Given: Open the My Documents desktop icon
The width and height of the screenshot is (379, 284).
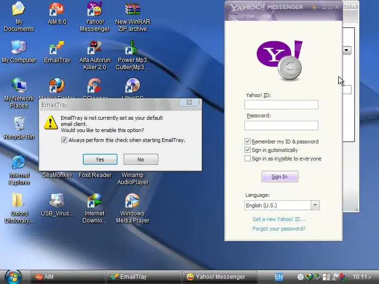Looking at the screenshot, I should [18, 16].
